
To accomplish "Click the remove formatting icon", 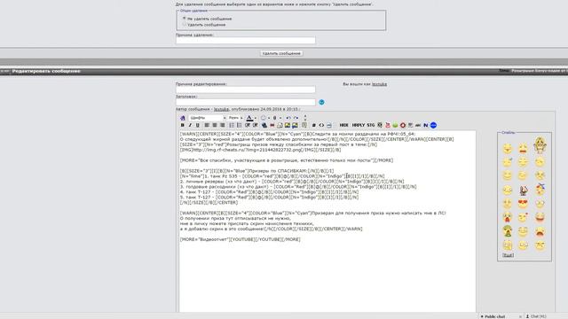I will [x=183, y=118].
